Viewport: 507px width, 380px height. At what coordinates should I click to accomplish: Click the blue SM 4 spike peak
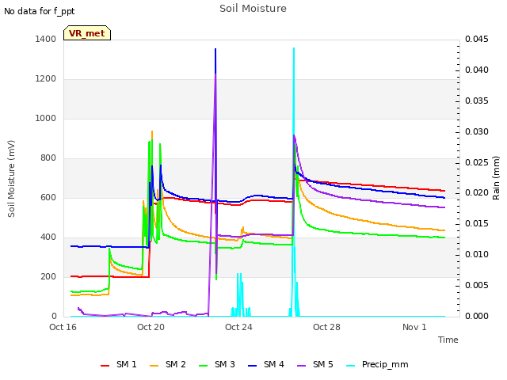click(x=215, y=49)
